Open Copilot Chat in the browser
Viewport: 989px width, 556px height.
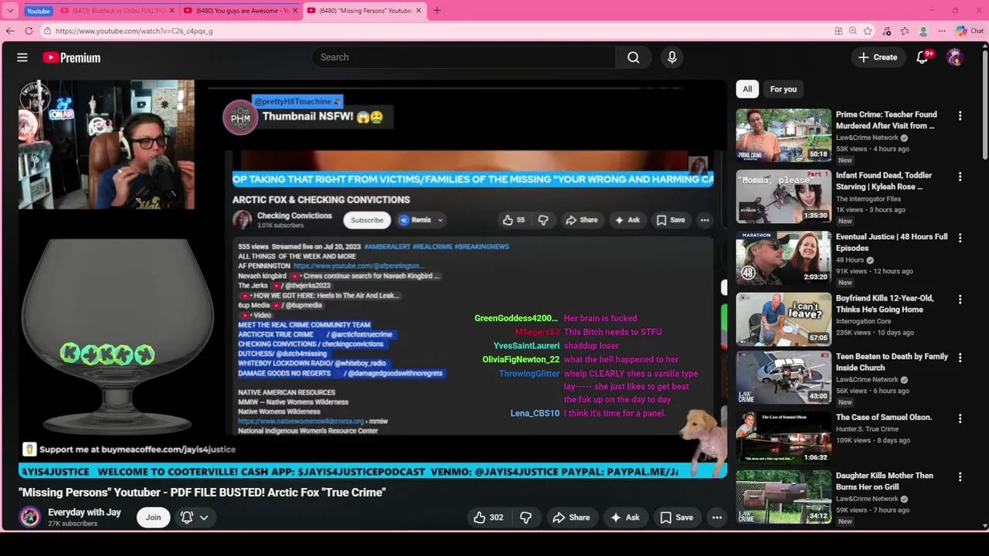coord(970,31)
